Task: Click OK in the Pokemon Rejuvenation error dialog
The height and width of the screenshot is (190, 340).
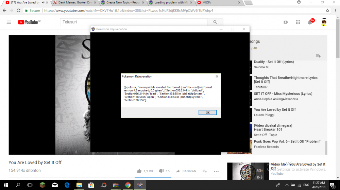Action: click(x=207, y=113)
